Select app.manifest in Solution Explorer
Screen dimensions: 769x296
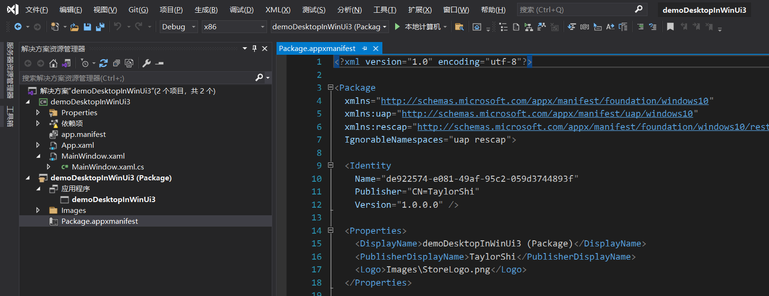click(x=84, y=134)
